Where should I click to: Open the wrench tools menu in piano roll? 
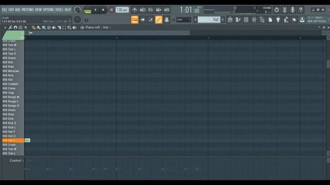[10, 27]
